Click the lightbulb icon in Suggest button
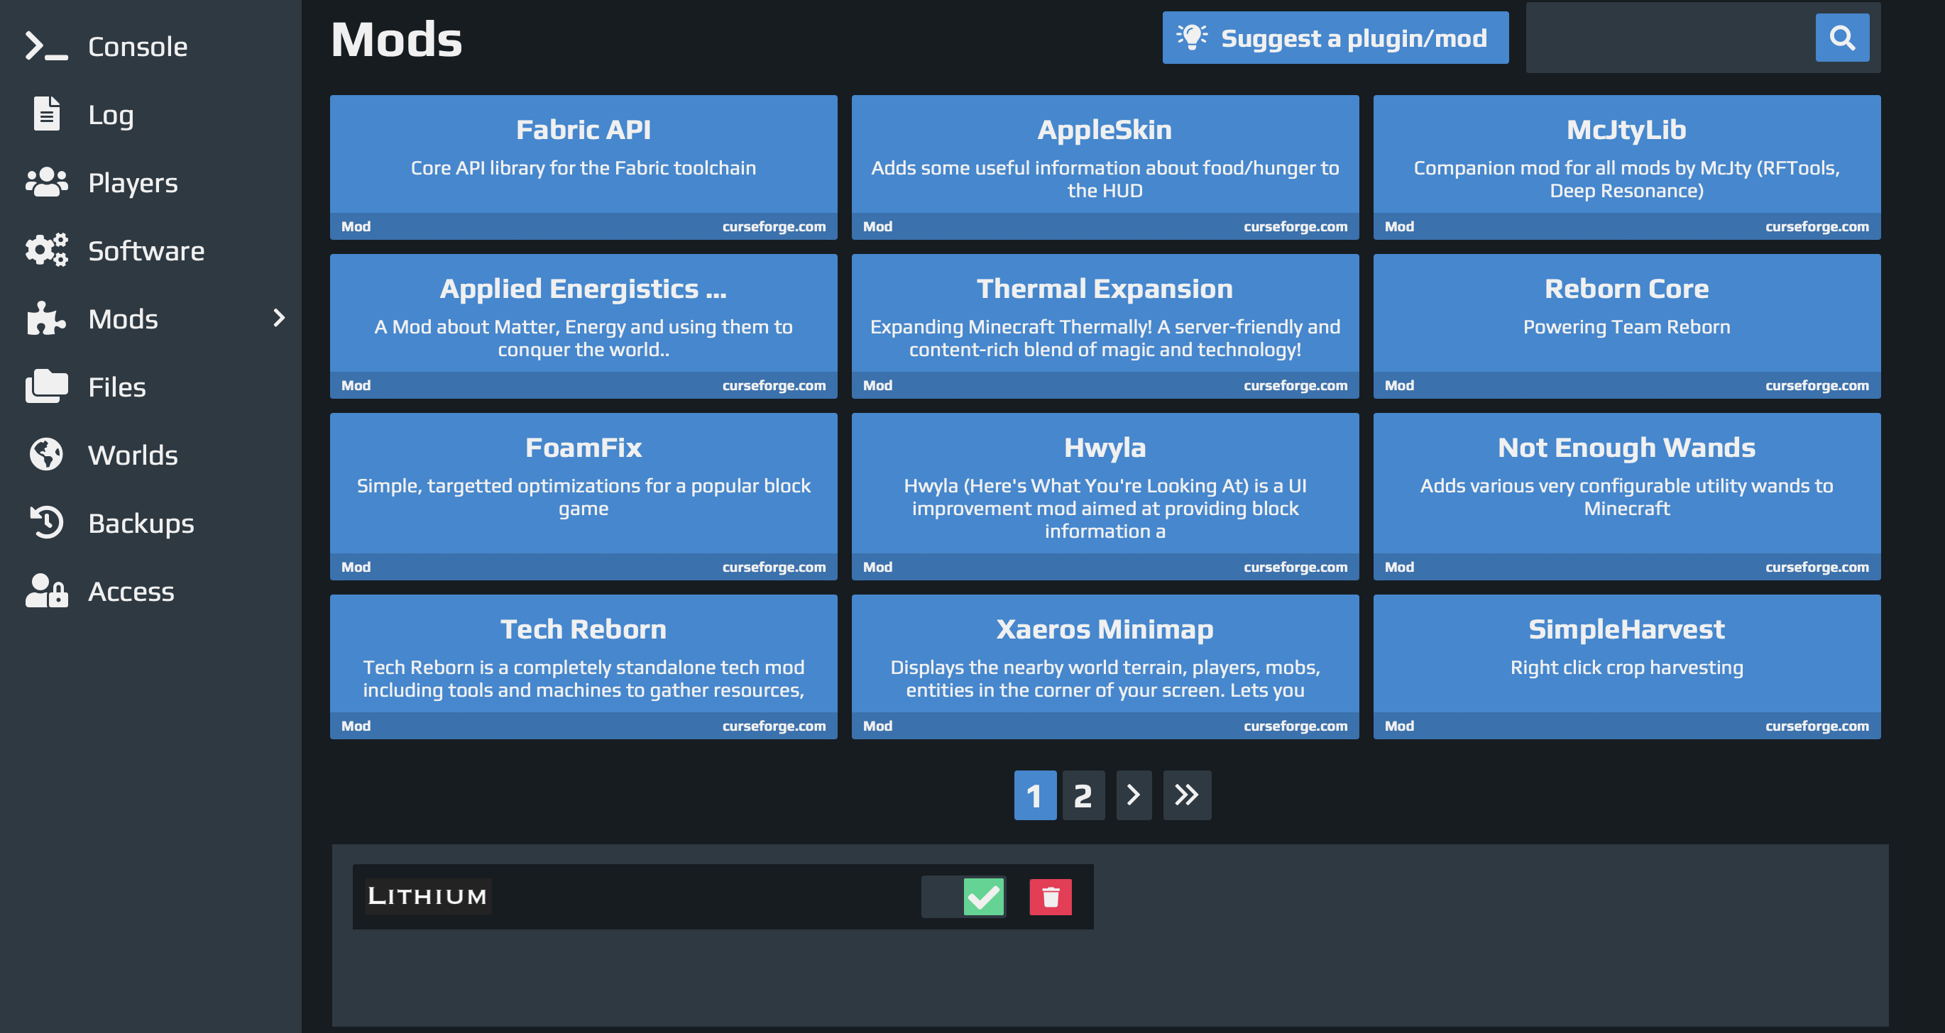The height and width of the screenshot is (1033, 1945). click(x=1193, y=37)
